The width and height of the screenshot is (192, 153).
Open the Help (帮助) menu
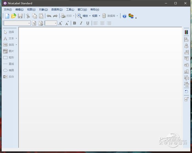(x=95, y=10)
